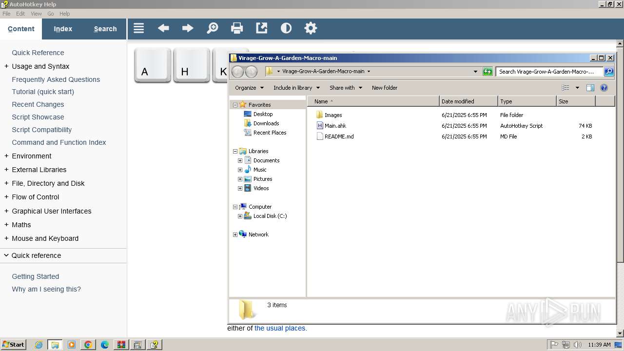This screenshot has width=624, height=351.
Task: Click the New folder button
Action: click(385, 88)
